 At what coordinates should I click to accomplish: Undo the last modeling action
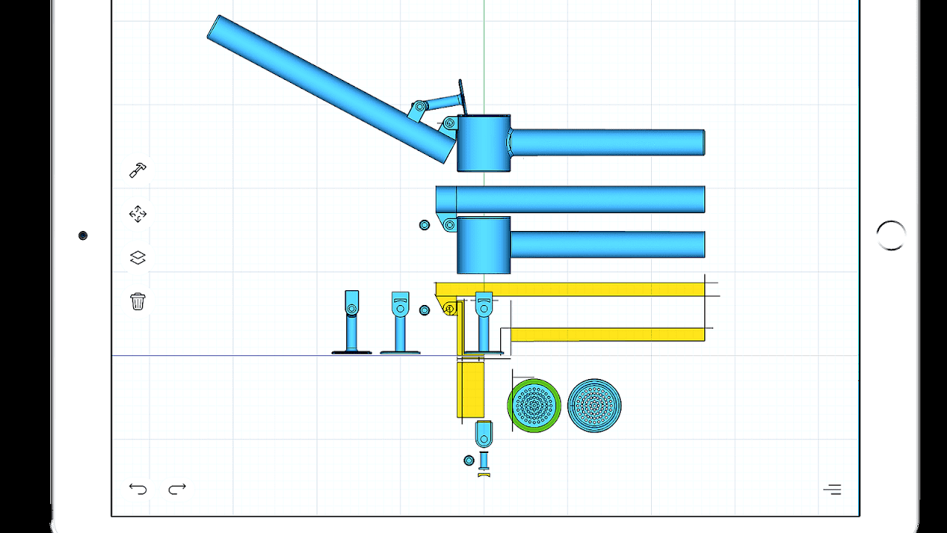(x=138, y=489)
